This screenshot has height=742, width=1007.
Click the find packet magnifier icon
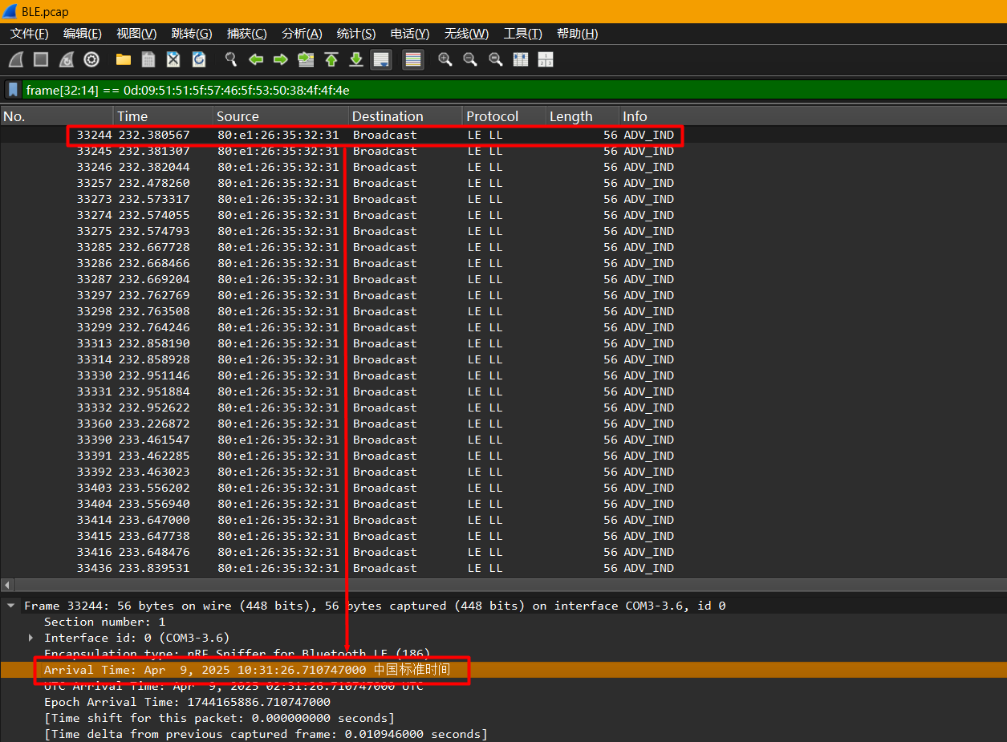coord(231,59)
